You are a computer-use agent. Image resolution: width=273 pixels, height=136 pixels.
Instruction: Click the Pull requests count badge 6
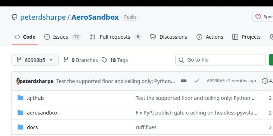click(138, 37)
